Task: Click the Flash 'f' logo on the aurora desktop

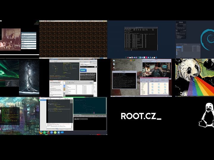Action: (x=8, y=84)
